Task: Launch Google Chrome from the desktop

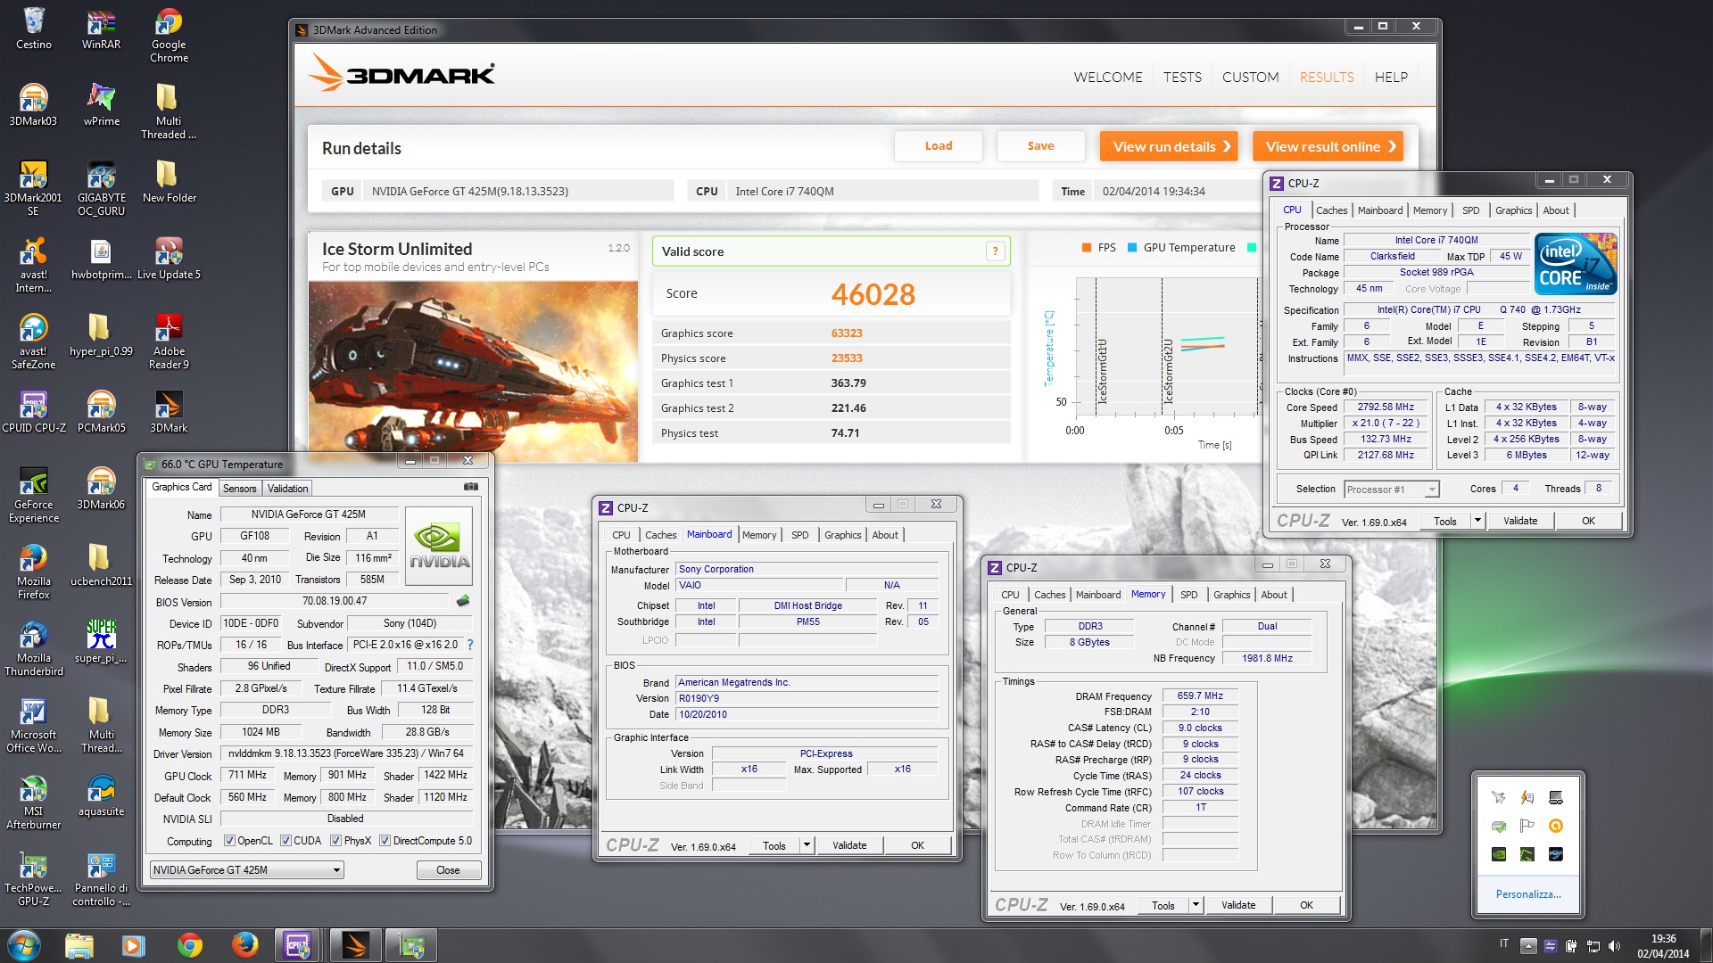Action: coord(169,36)
